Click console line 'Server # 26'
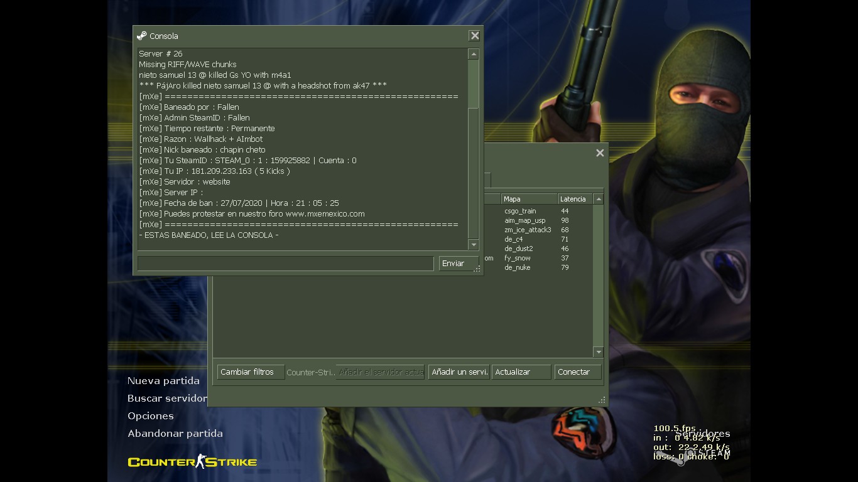This screenshot has width=858, height=482. coord(161,54)
